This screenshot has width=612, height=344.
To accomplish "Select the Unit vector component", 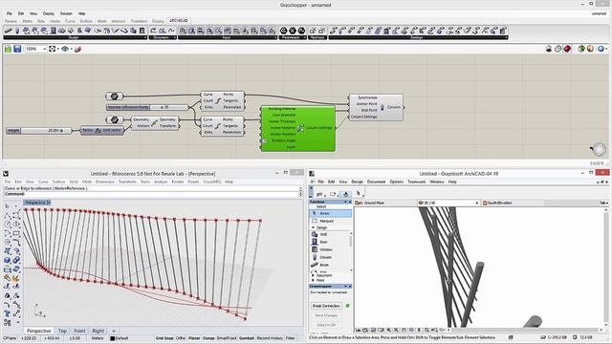I will point(102,131).
